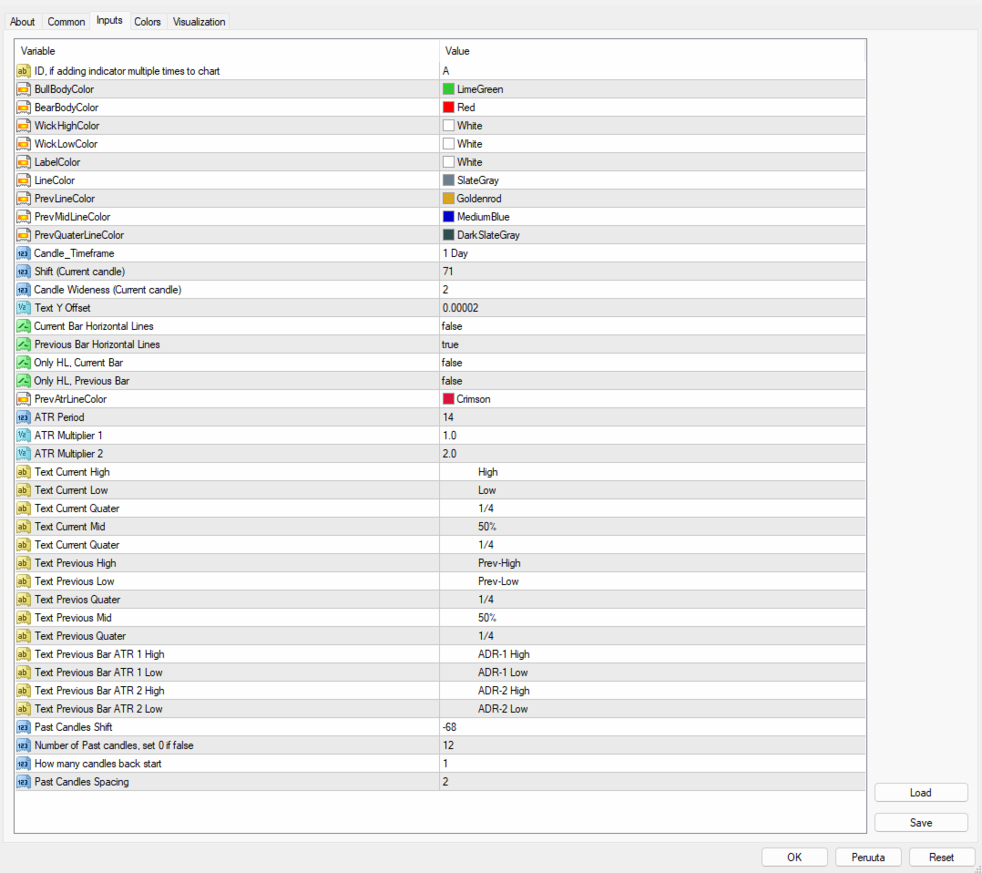Screen dimensions: 982x873
Task: Click the Peruuta cancel button
Action: point(868,857)
